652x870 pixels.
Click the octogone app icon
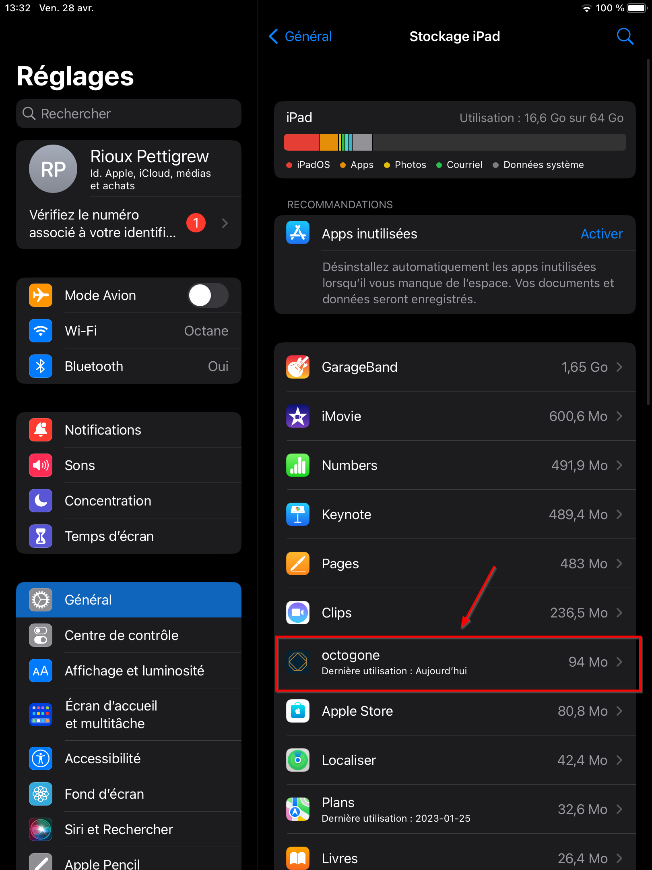298,662
